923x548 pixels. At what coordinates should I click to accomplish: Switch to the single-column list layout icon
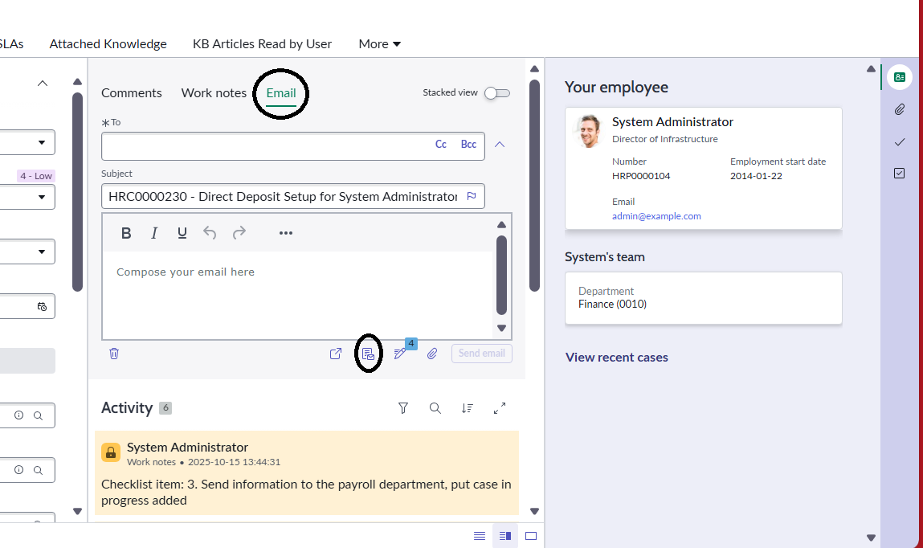pyautogui.click(x=480, y=536)
